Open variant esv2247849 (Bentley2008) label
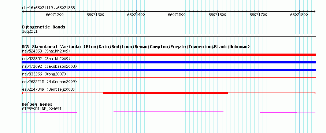This screenshot has height=133, width=326. [x=48, y=89]
